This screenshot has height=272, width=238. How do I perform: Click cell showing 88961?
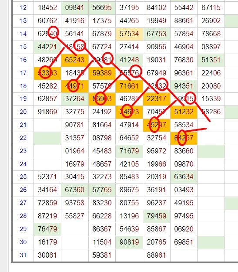(157, 255)
